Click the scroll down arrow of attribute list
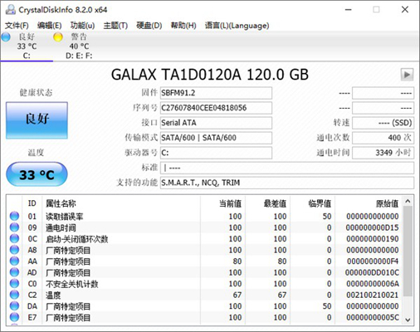420x332 pixels. pos(408,320)
